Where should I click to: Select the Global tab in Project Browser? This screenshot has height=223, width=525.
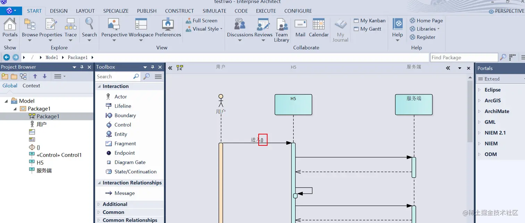point(10,86)
